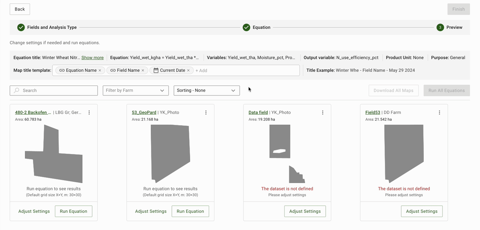Click + Add in the map title template
Screen dimensions: 480x230
201,70
